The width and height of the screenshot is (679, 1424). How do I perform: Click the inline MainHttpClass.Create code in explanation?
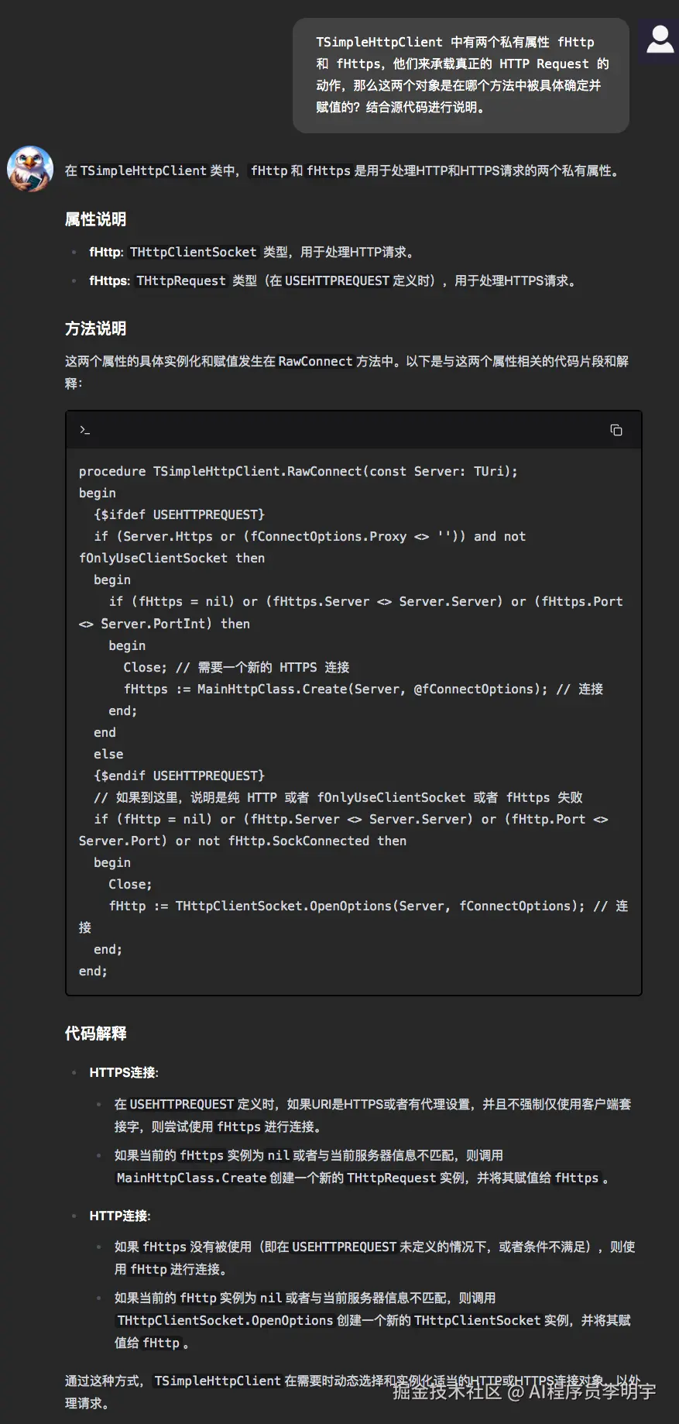191,1178
